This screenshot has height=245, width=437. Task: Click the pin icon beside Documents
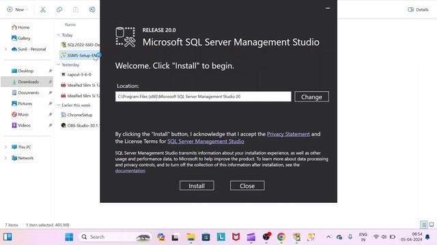point(50,93)
